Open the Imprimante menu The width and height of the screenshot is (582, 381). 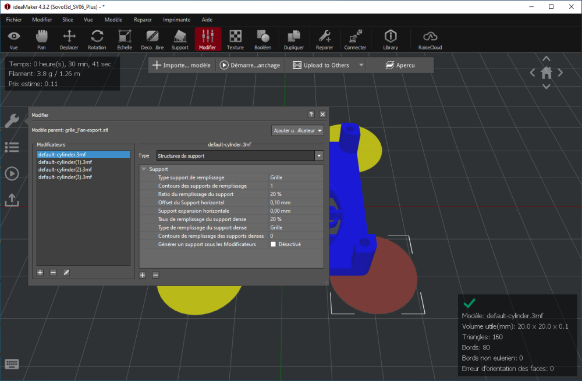pos(177,20)
